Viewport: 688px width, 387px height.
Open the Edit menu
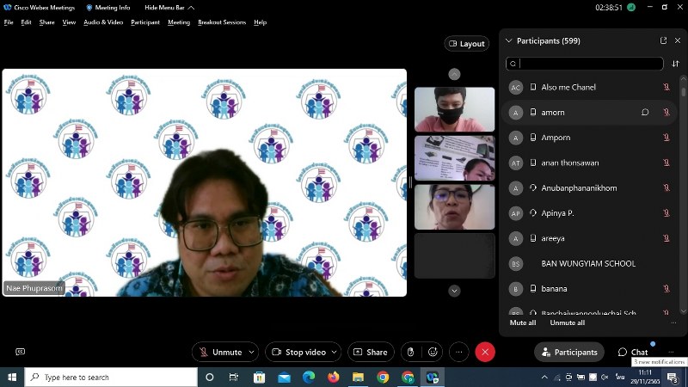point(26,22)
